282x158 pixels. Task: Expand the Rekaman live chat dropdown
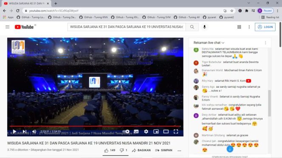coord(209,43)
